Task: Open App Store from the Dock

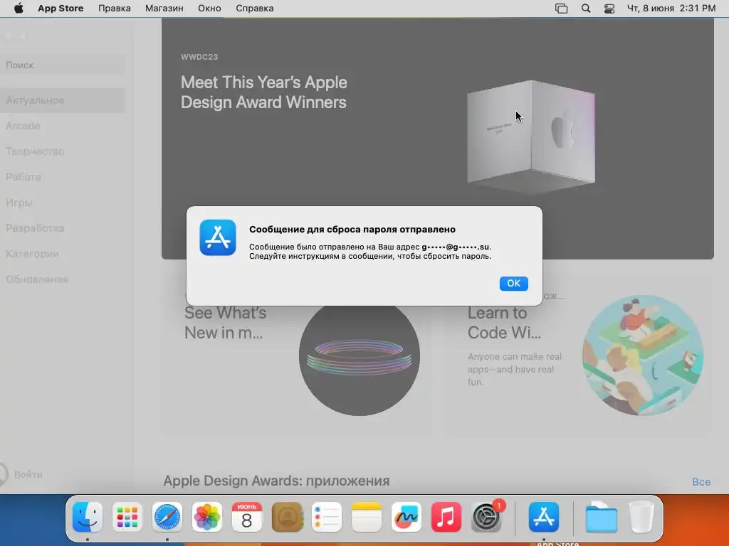Action: coord(543,517)
